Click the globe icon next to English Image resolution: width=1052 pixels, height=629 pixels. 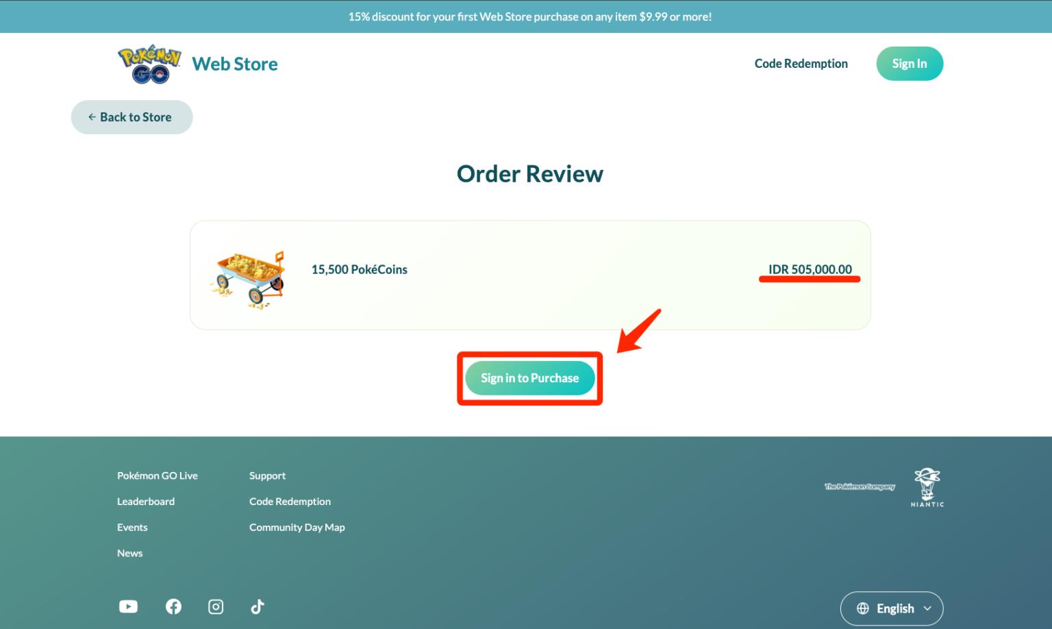[863, 608]
